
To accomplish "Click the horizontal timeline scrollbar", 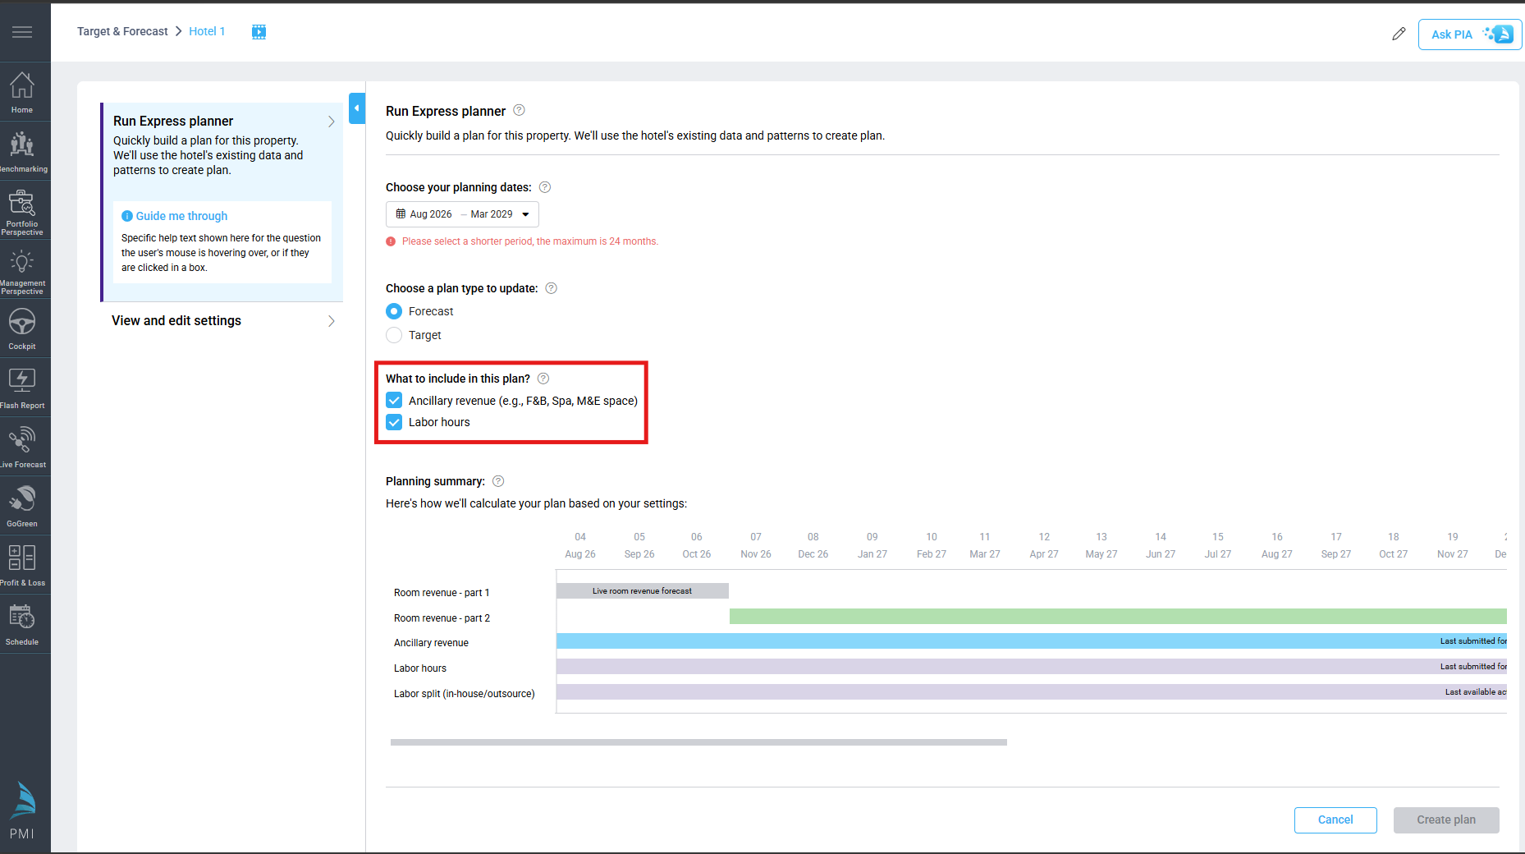I will [x=698, y=742].
